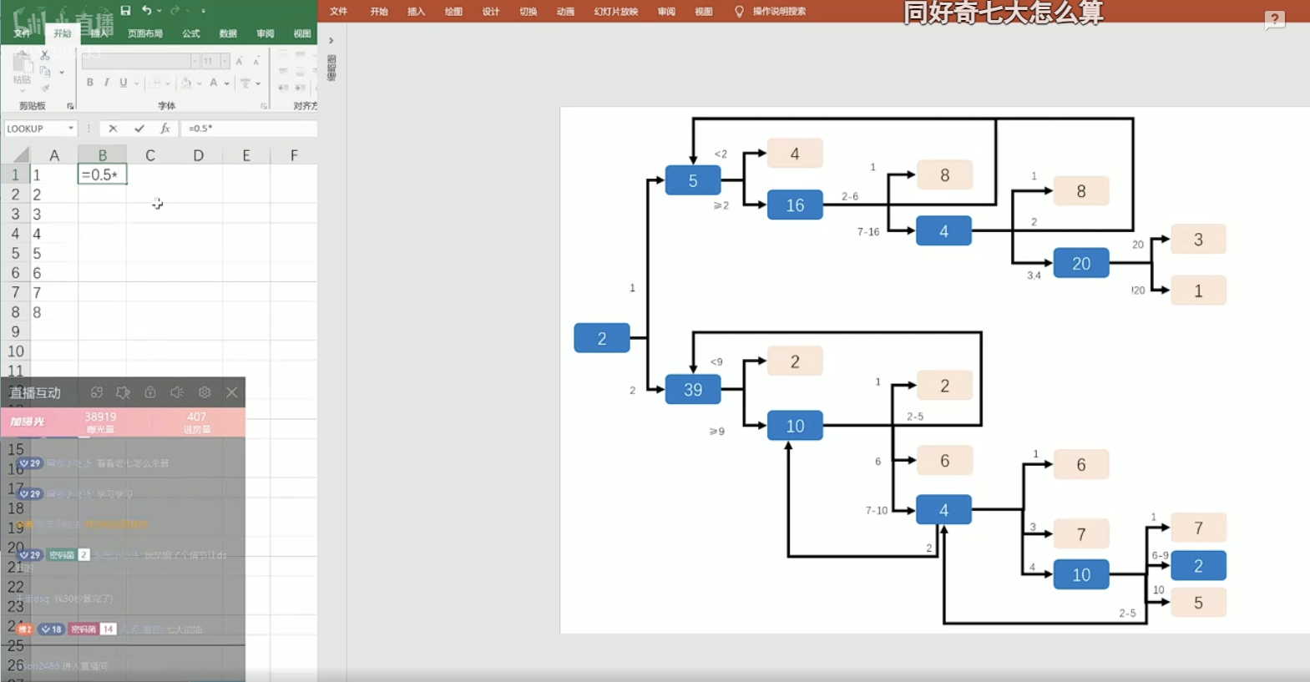The image size is (1310, 682).
Task: Open the 幻灯片放映 tab in PowerPoint
Action: tap(615, 12)
